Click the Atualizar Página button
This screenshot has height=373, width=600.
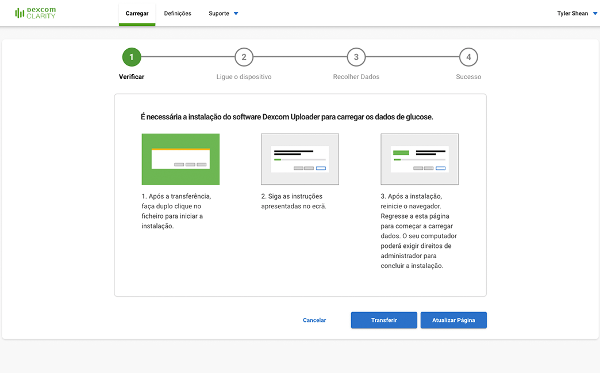tap(453, 320)
